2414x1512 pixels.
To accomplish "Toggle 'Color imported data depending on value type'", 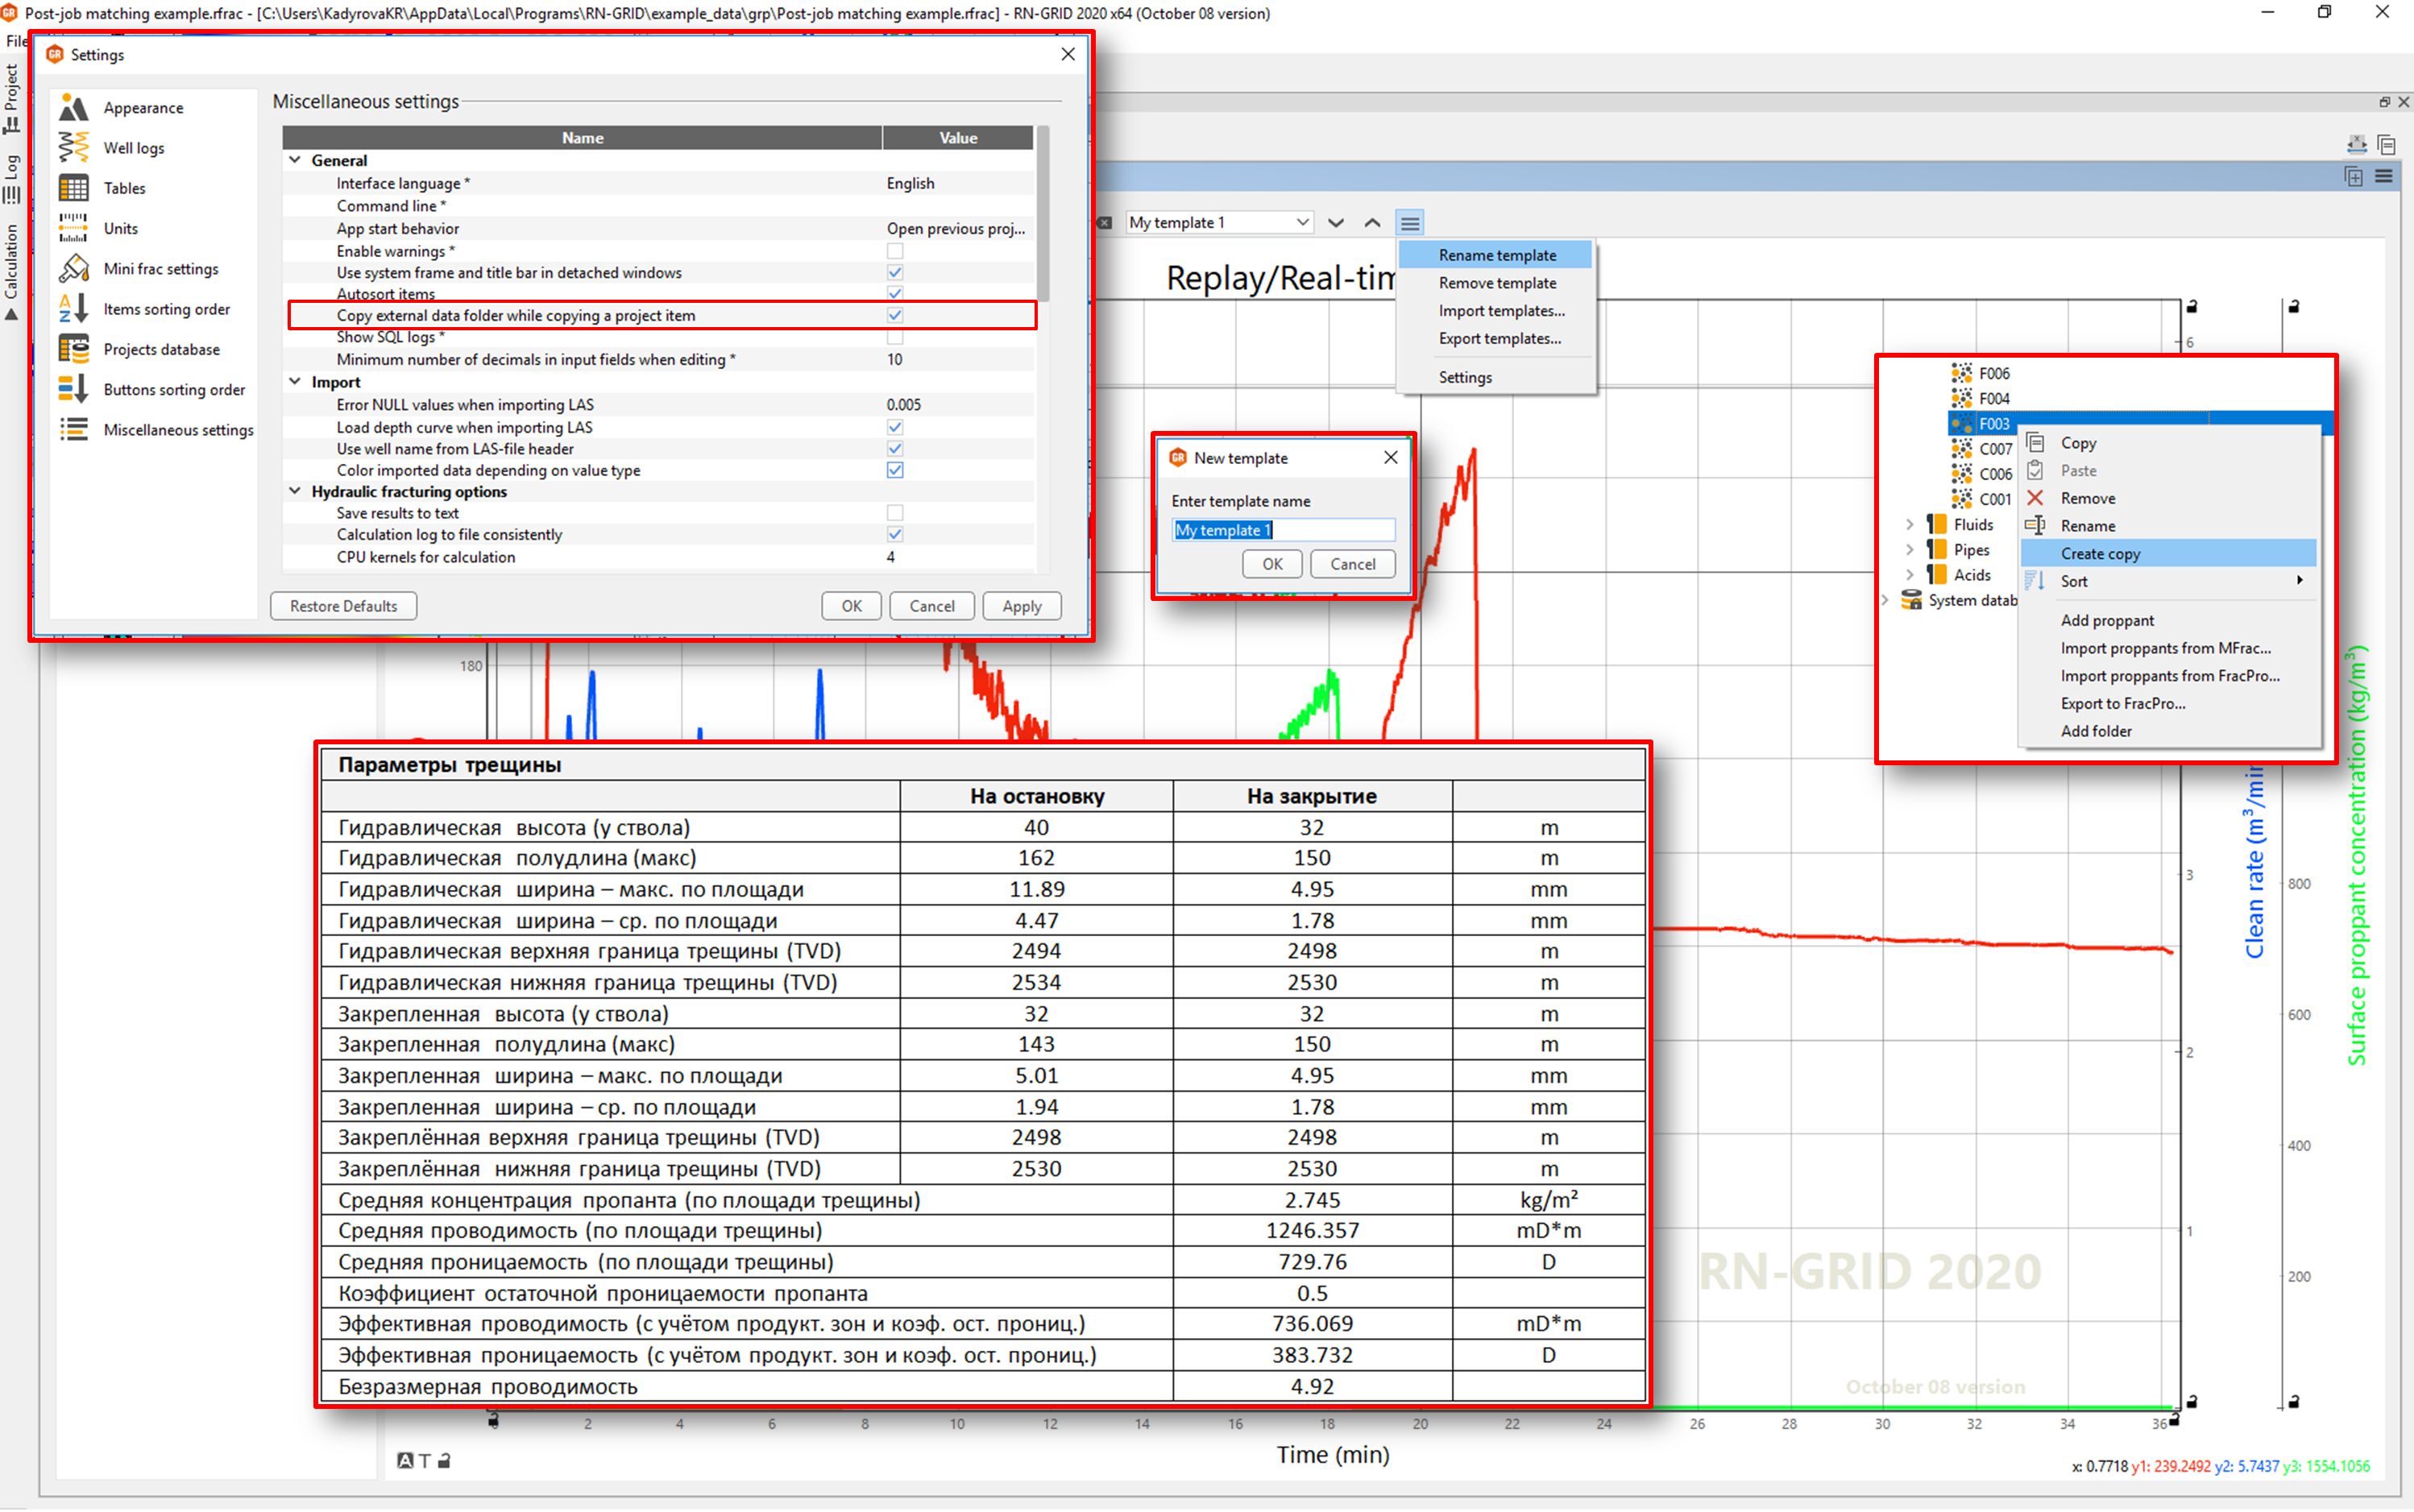I will coord(895,470).
